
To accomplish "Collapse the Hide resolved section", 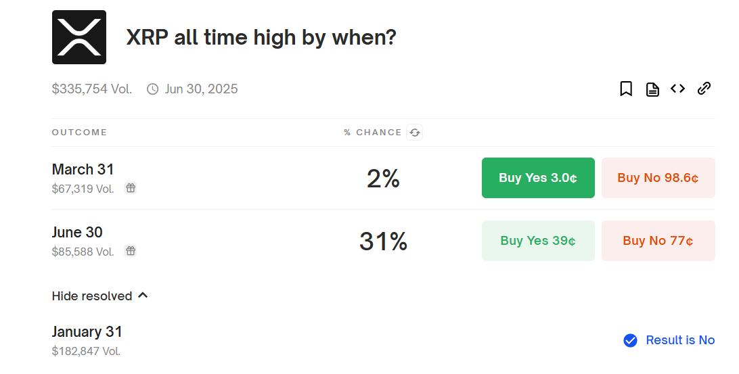I will (100, 296).
